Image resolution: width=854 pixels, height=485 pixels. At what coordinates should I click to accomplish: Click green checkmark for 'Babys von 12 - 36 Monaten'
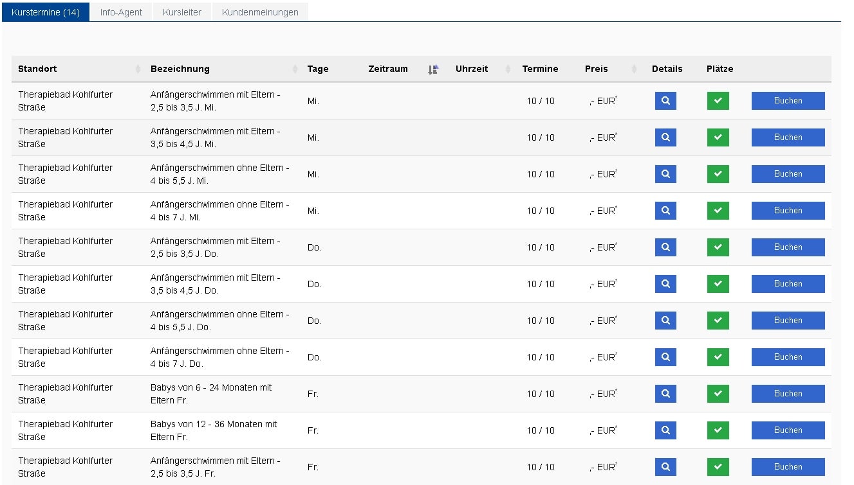[718, 430]
